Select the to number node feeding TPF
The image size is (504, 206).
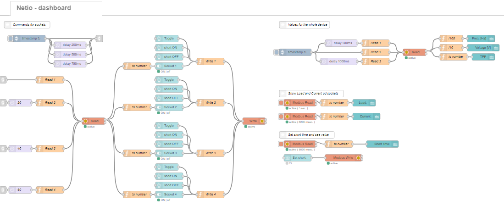pos(453,57)
